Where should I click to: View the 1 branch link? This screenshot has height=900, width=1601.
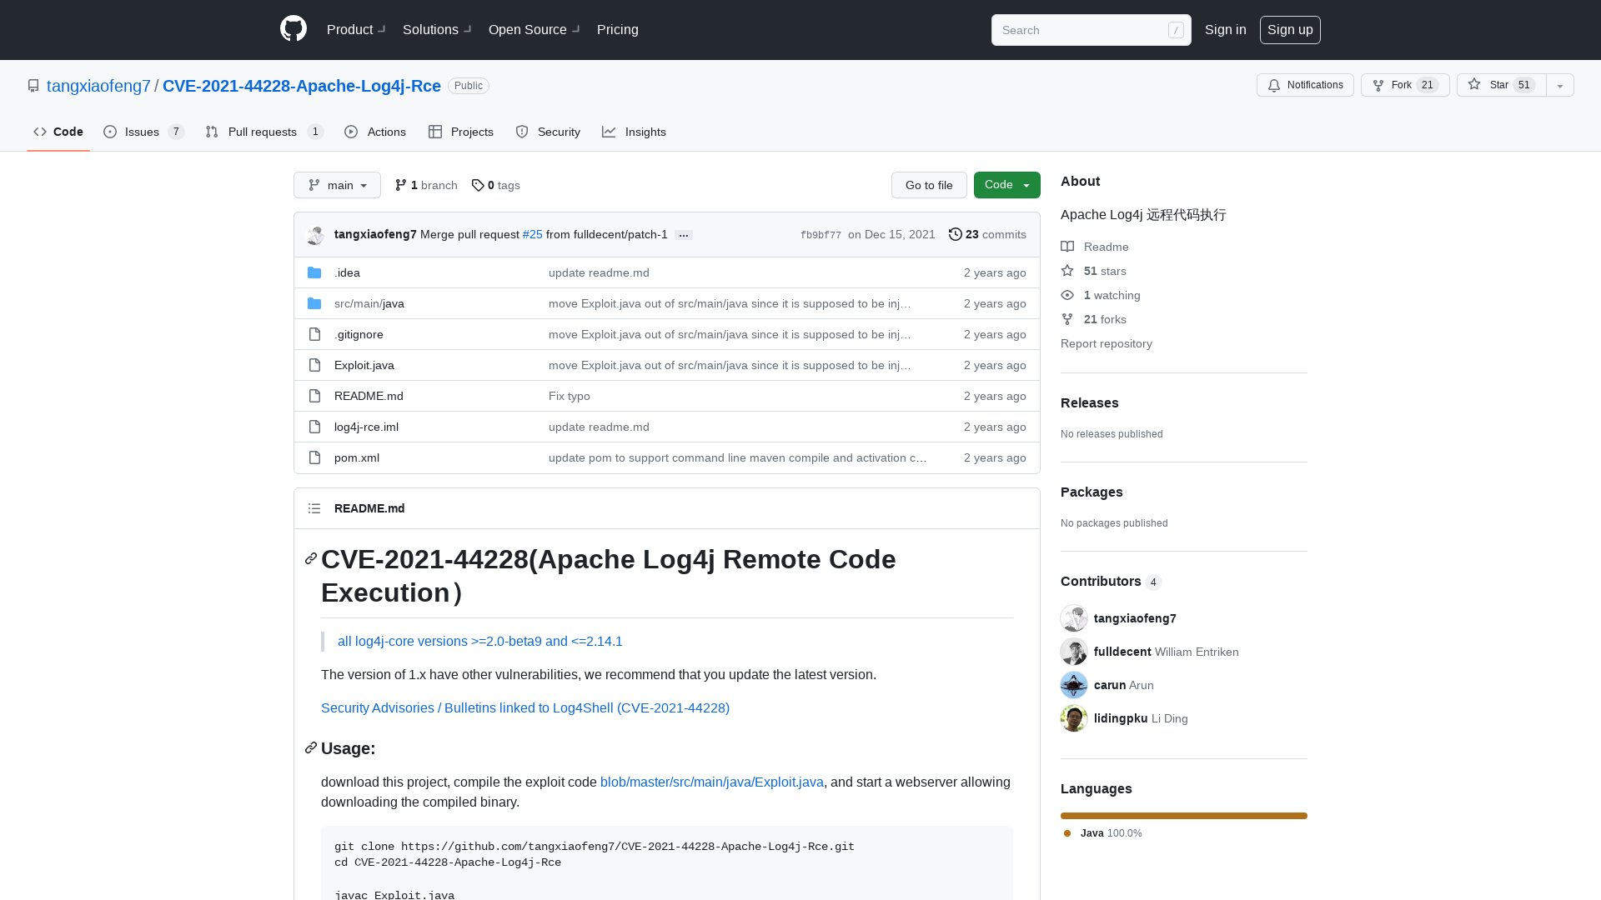click(x=426, y=185)
